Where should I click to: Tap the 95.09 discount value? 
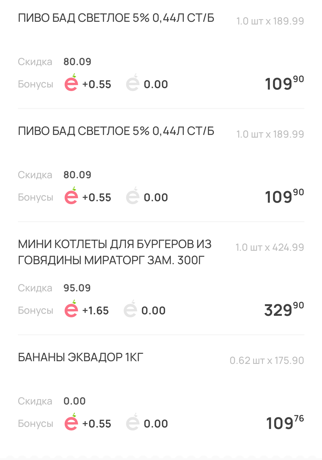77,288
